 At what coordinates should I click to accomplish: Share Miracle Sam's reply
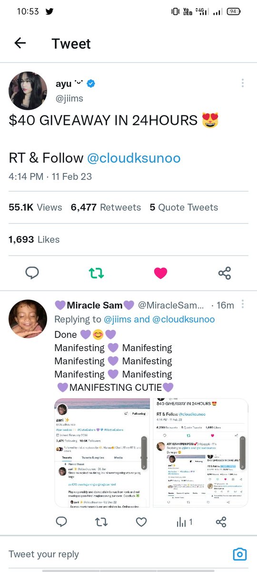pyautogui.click(x=221, y=522)
